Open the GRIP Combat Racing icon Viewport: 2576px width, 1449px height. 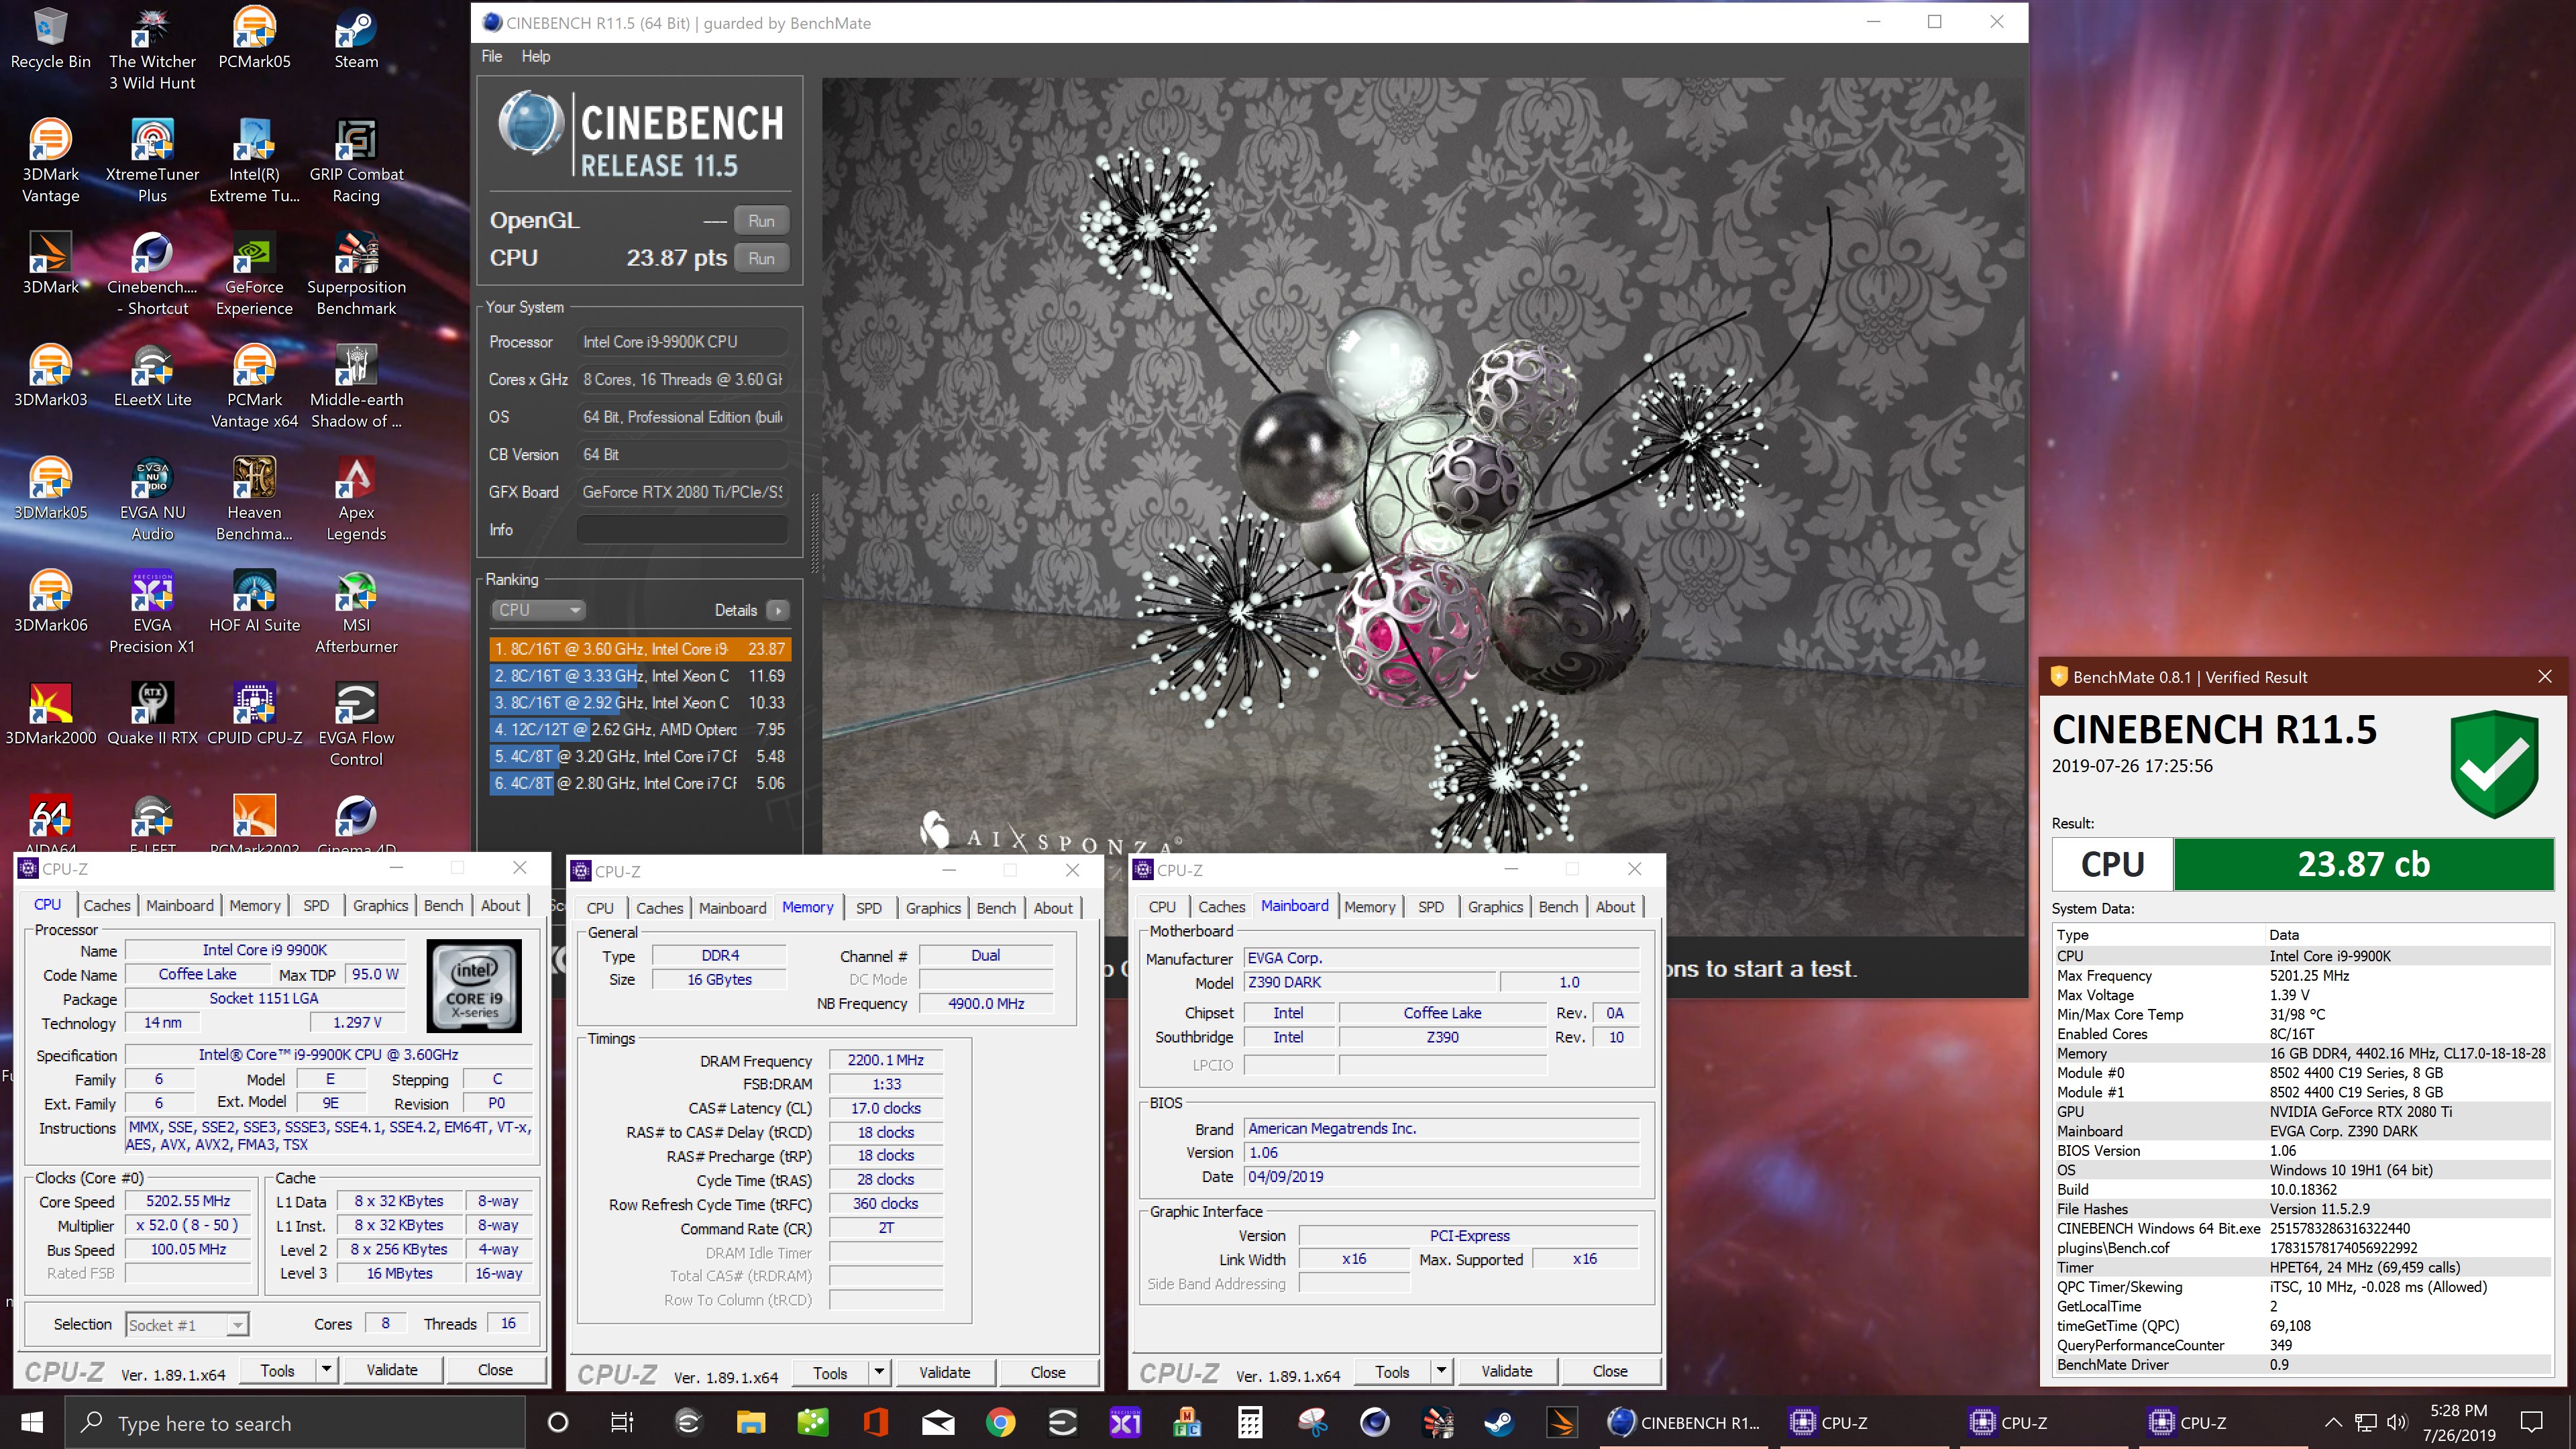coord(356,162)
